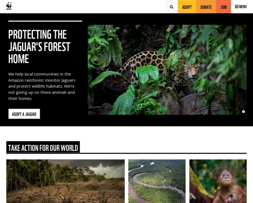Open the search magnifier icon

pos(172,7)
